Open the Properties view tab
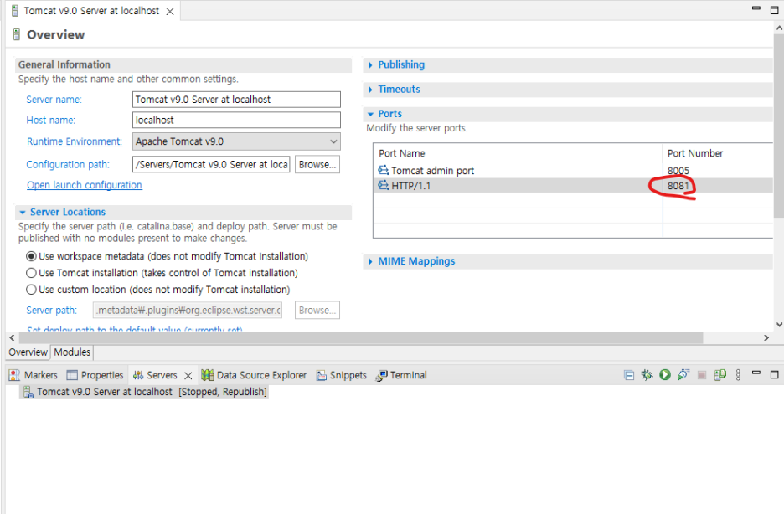The width and height of the screenshot is (784, 514). click(x=95, y=375)
